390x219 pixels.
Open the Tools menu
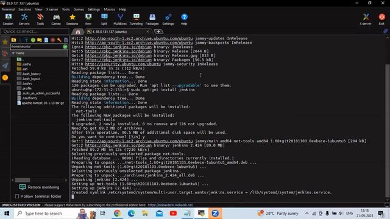66,10
